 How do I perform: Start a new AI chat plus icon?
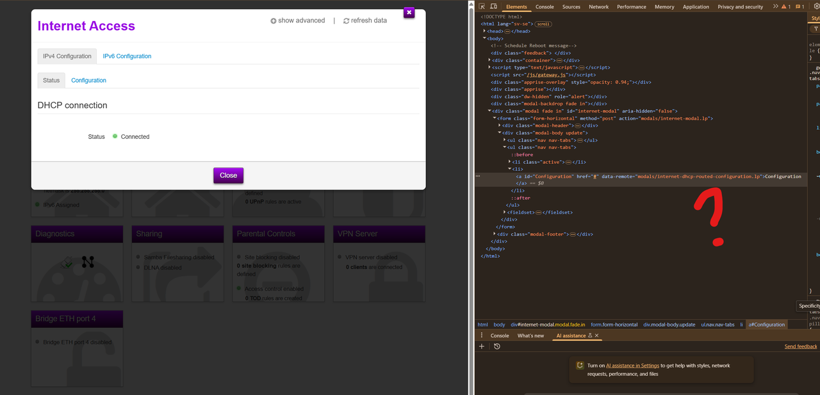[x=482, y=346]
